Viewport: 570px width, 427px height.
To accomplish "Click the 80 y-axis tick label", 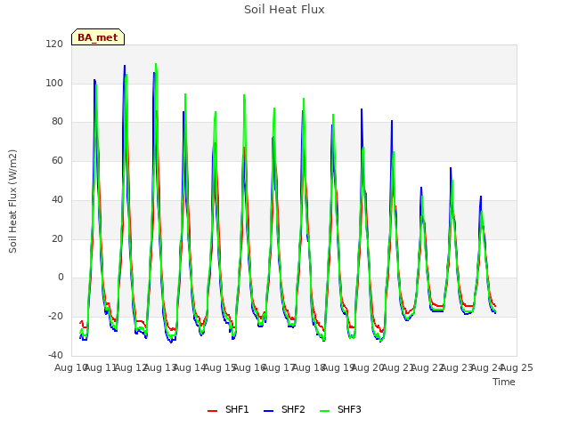I will tap(57, 122).
